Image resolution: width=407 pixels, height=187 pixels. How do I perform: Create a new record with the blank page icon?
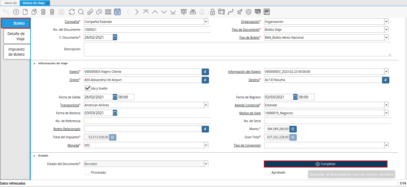25,12
